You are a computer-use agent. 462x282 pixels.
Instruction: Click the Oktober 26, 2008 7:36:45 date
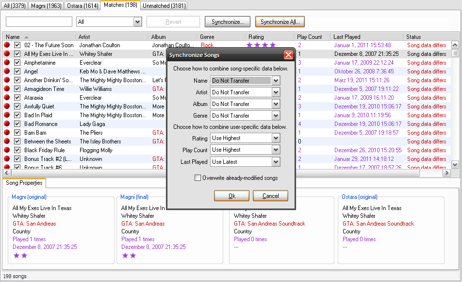pyautogui.click(x=364, y=71)
